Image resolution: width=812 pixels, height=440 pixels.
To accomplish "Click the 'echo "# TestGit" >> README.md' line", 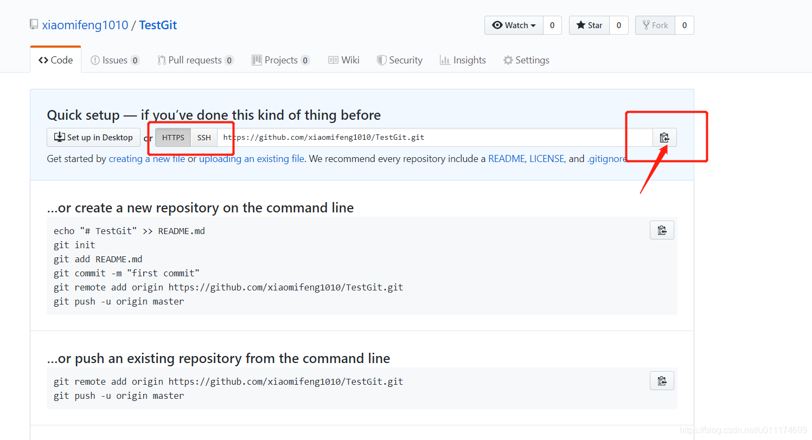I will point(129,231).
